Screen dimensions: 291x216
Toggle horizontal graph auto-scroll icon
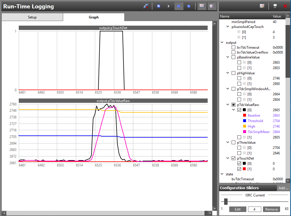pos(202,6)
